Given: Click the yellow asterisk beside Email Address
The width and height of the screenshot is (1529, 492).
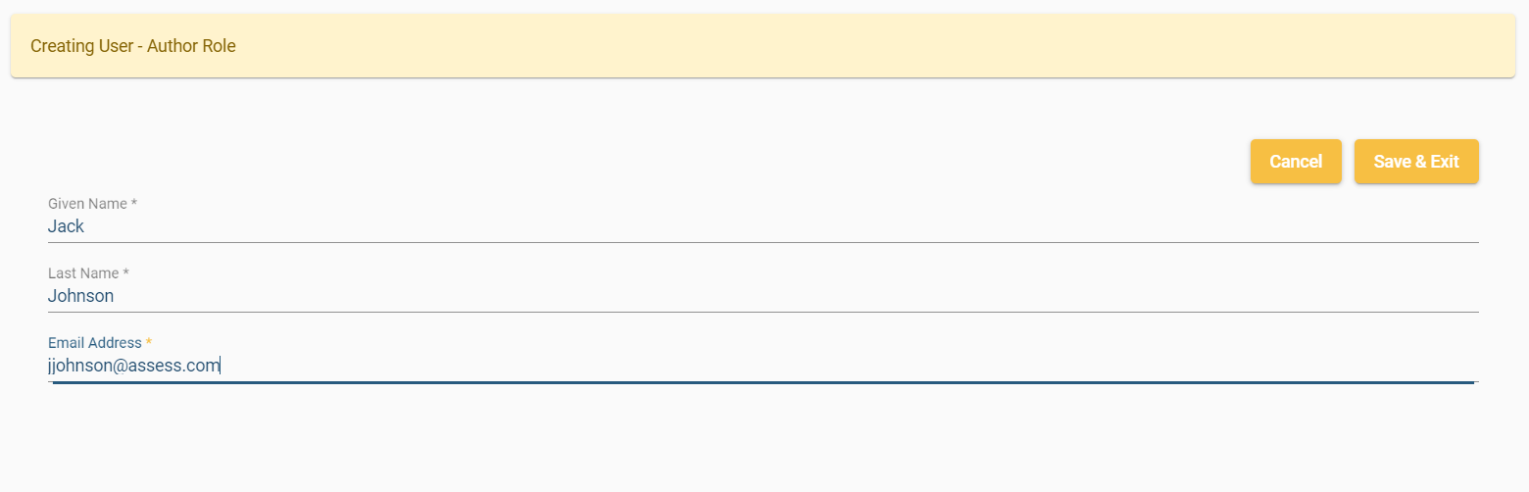Looking at the screenshot, I should [149, 343].
